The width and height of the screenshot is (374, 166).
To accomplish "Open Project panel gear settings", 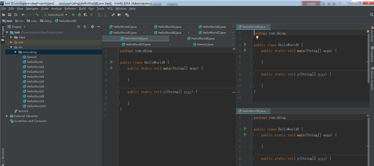I will click(93, 27).
